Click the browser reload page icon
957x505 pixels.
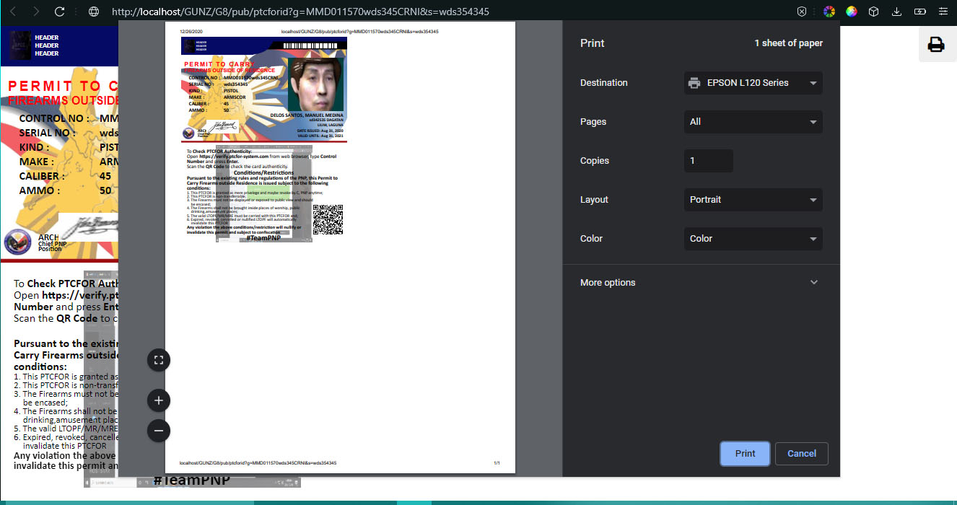pyautogui.click(x=60, y=12)
